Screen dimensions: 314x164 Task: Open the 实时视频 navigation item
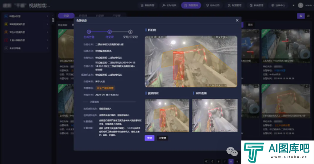tap(169, 5)
